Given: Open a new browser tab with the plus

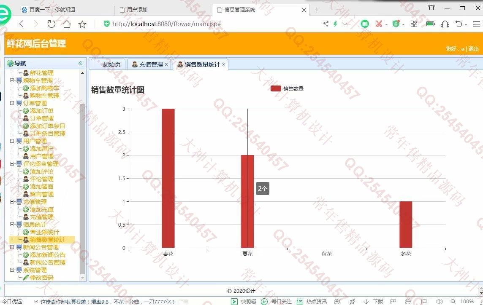Looking at the screenshot, I should (317, 10).
